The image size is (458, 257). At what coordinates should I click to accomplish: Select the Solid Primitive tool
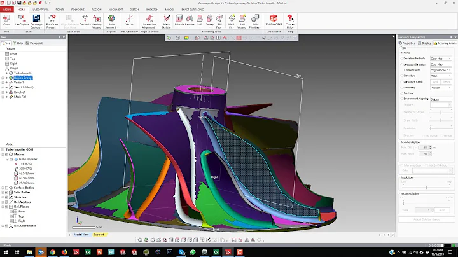click(x=255, y=21)
